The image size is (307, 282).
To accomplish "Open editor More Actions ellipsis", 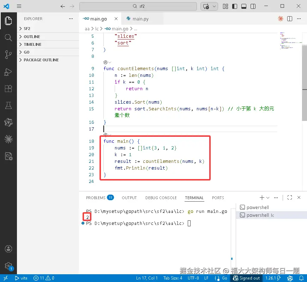I will tap(299, 19).
